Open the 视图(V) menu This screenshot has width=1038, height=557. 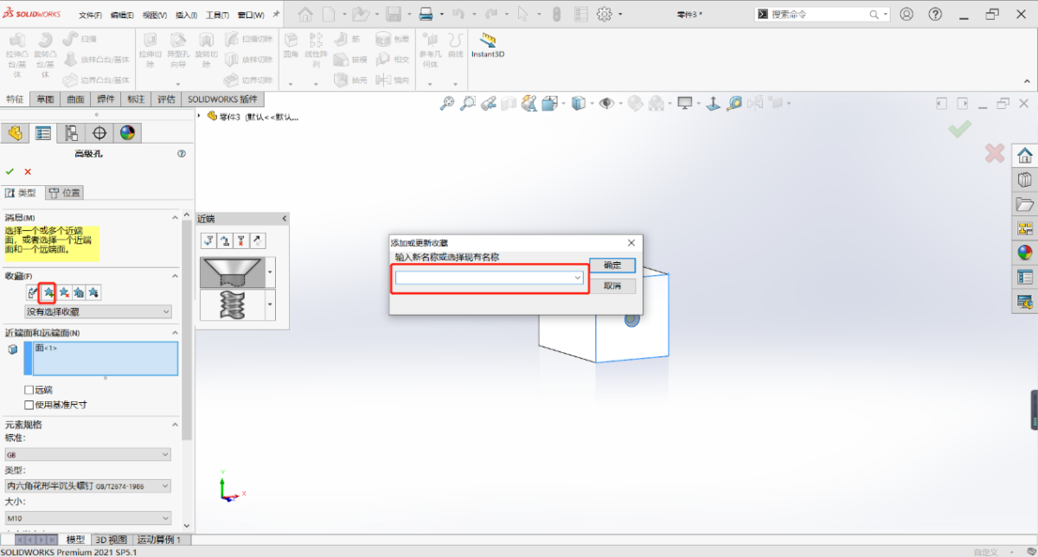[x=154, y=15]
